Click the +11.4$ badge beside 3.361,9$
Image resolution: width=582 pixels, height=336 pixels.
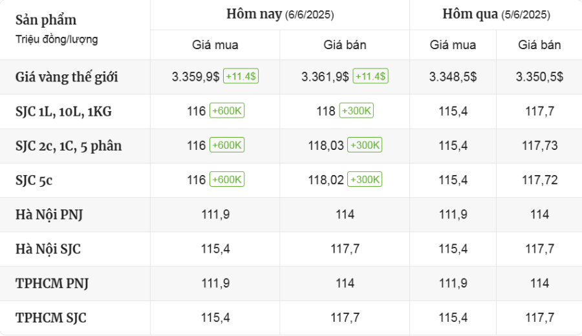pos(371,77)
